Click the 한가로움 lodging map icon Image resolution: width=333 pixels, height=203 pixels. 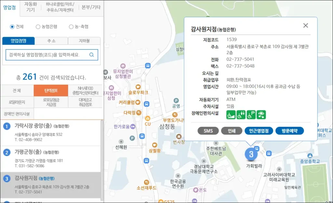point(133,127)
